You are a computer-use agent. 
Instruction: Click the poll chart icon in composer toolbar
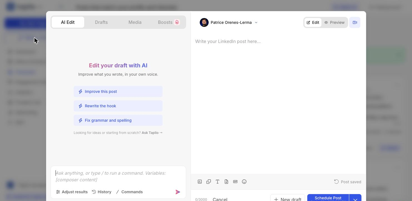pyautogui.click(x=200, y=182)
